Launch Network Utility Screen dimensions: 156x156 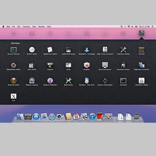coord(14,81)
